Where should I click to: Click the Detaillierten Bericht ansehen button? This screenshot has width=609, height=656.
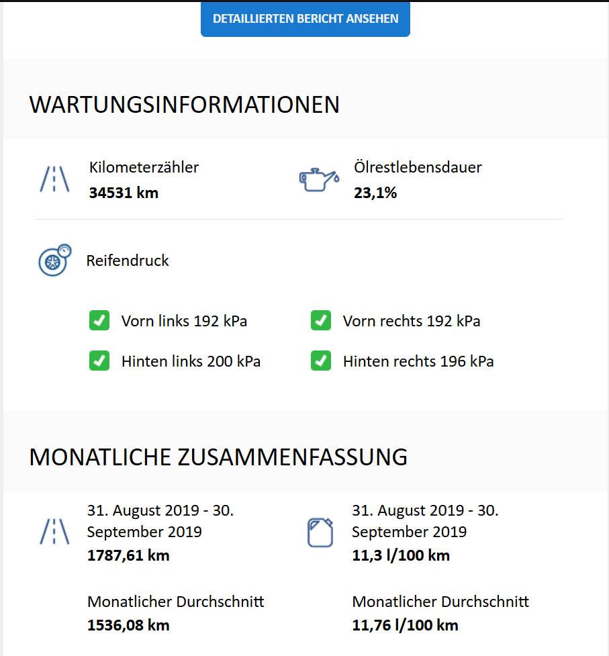click(x=306, y=19)
